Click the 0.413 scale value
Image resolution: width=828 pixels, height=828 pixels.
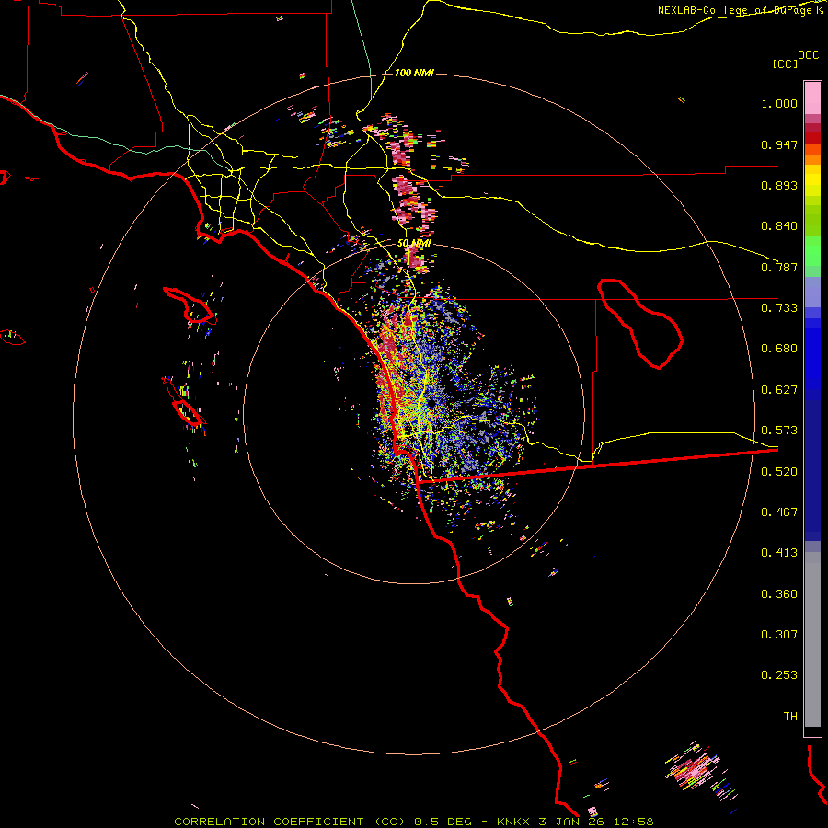pyautogui.click(x=779, y=553)
